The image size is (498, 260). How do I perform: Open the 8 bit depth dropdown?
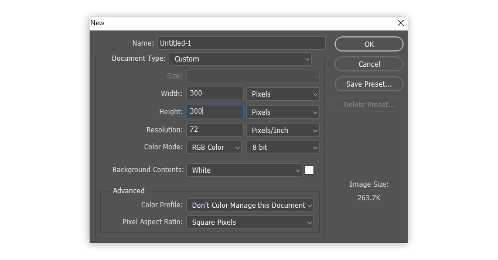[283, 148]
